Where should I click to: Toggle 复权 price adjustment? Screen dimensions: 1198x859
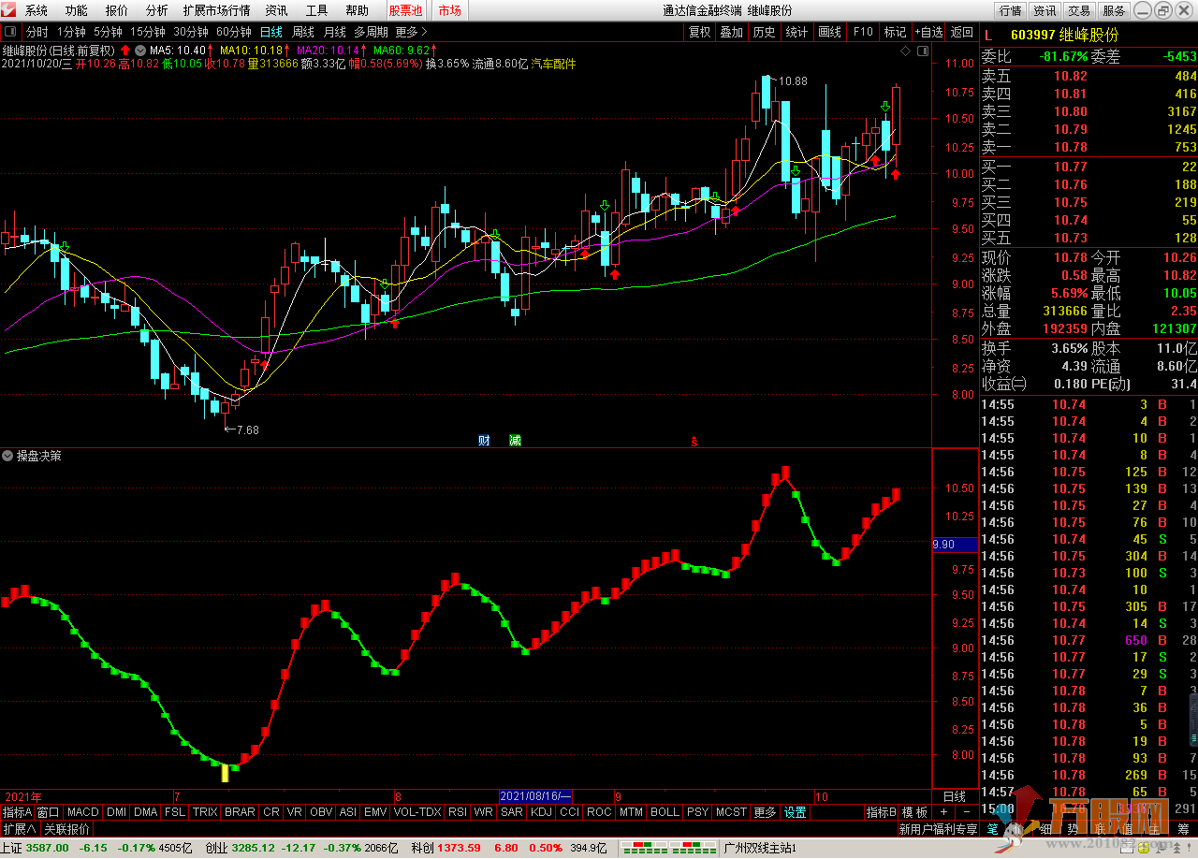700,32
